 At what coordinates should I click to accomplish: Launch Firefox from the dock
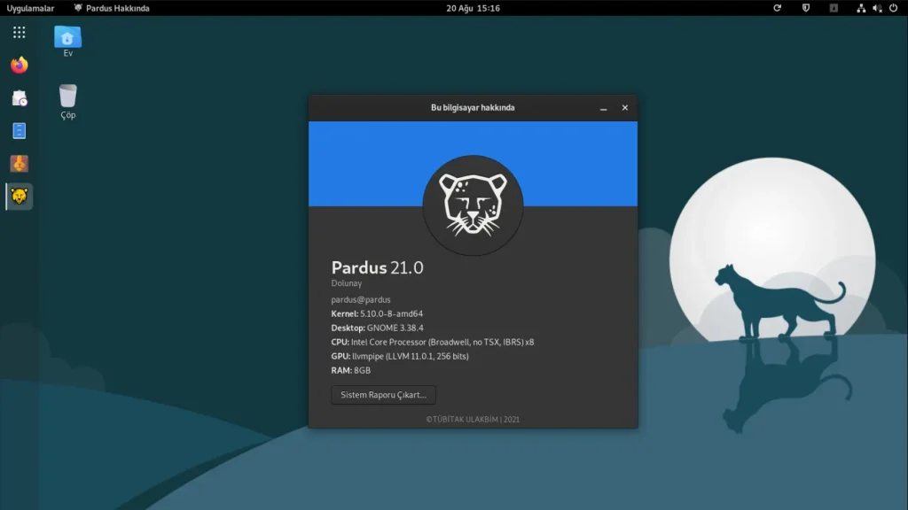pyautogui.click(x=20, y=65)
